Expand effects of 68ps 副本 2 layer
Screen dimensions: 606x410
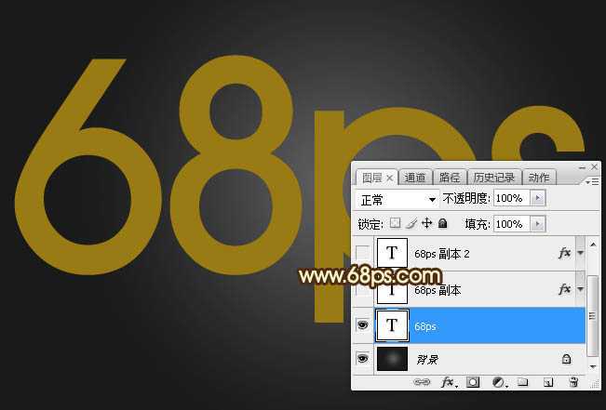(x=581, y=253)
